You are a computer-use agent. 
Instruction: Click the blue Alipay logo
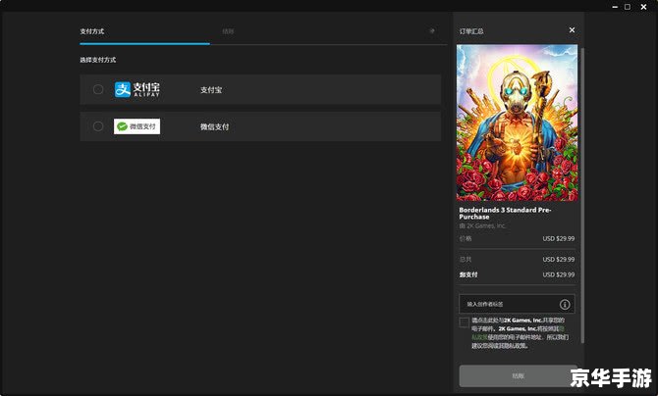137,89
